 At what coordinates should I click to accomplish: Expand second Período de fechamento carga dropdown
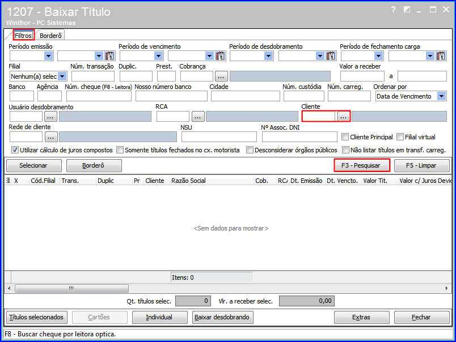click(430, 55)
